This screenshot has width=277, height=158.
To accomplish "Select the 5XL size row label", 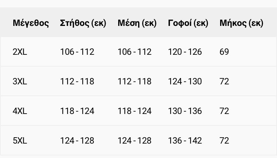I will tap(20, 141).
